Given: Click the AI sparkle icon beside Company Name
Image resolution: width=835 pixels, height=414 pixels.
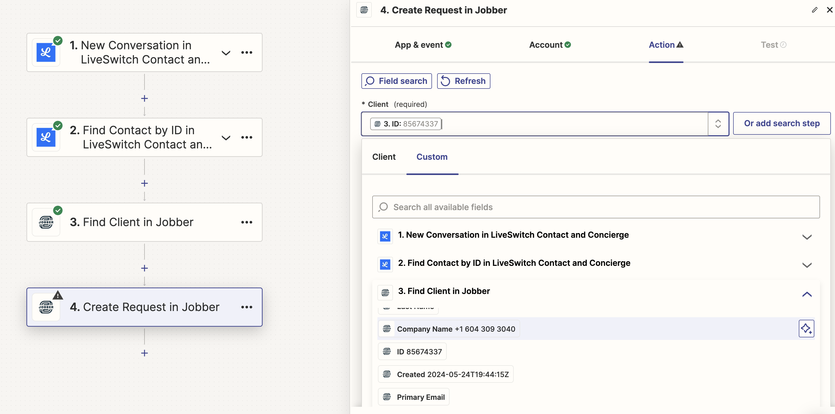Looking at the screenshot, I should (807, 329).
